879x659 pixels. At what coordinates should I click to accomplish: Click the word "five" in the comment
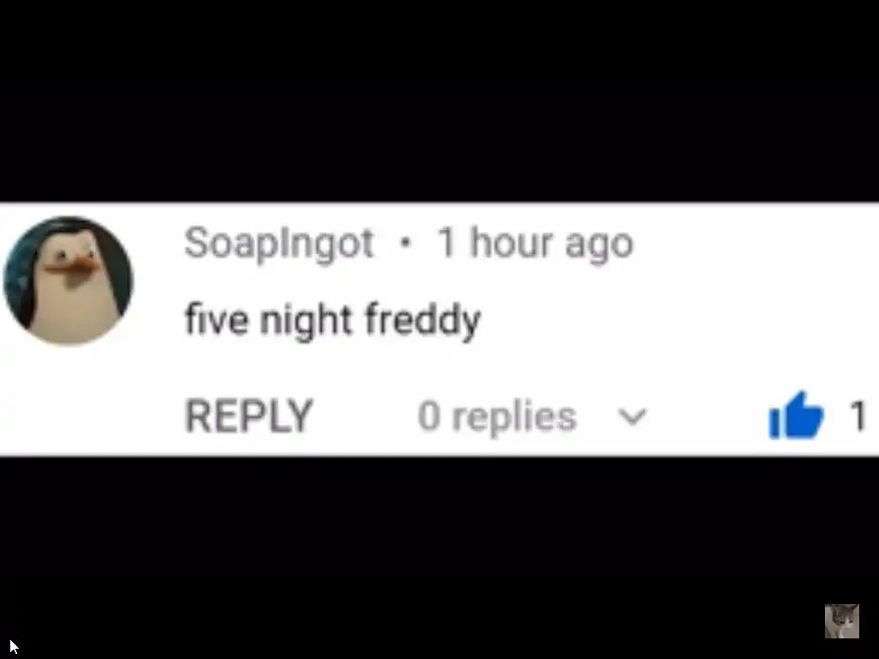tap(215, 318)
